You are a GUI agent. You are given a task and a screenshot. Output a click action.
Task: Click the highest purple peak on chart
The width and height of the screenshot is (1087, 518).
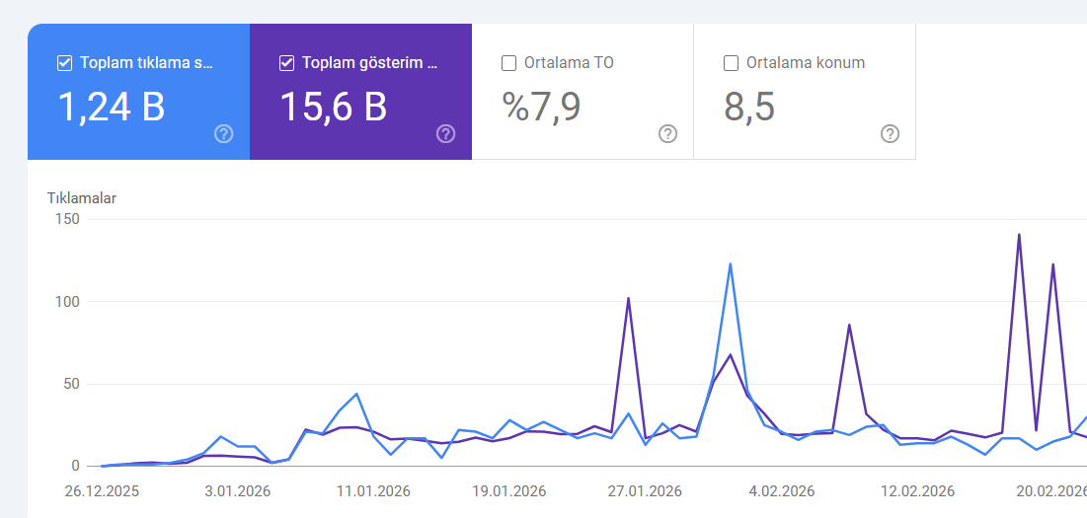[x=1019, y=235]
